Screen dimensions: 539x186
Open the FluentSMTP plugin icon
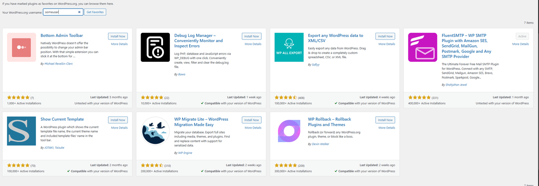(x=422, y=47)
